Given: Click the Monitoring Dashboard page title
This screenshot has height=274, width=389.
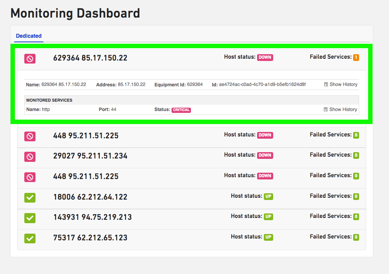Looking at the screenshot, I should tap(75, 13).
